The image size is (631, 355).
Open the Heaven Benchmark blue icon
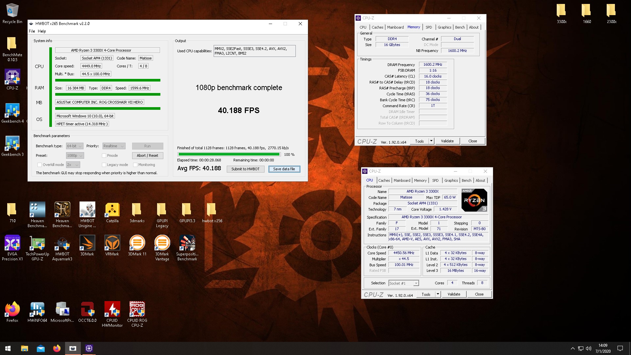point(37,214)
